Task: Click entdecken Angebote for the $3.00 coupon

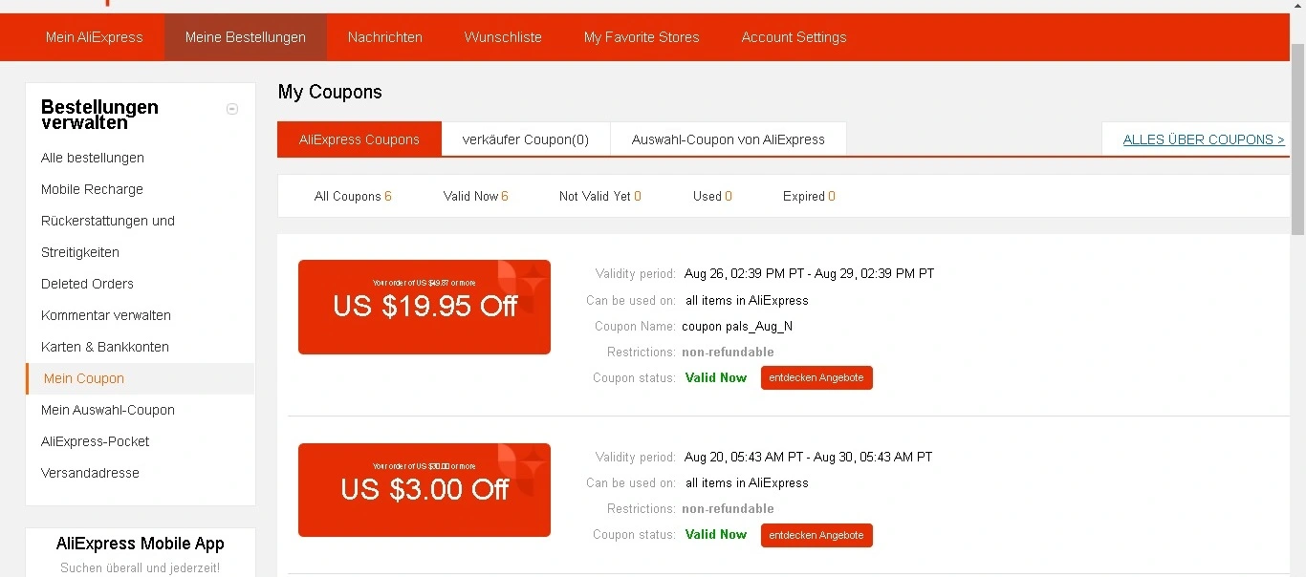Action: (816, 535)
